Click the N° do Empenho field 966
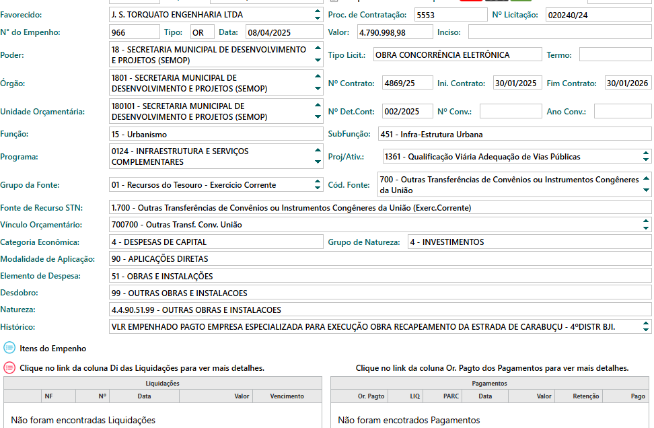The image size is (654, 428). [135, 32]
